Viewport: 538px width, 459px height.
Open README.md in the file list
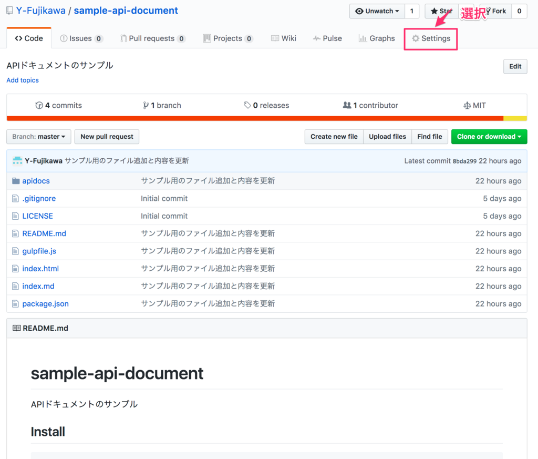(x=44, y=233)
